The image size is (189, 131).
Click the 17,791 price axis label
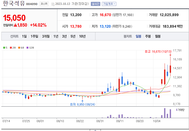(x=177, y=50)
